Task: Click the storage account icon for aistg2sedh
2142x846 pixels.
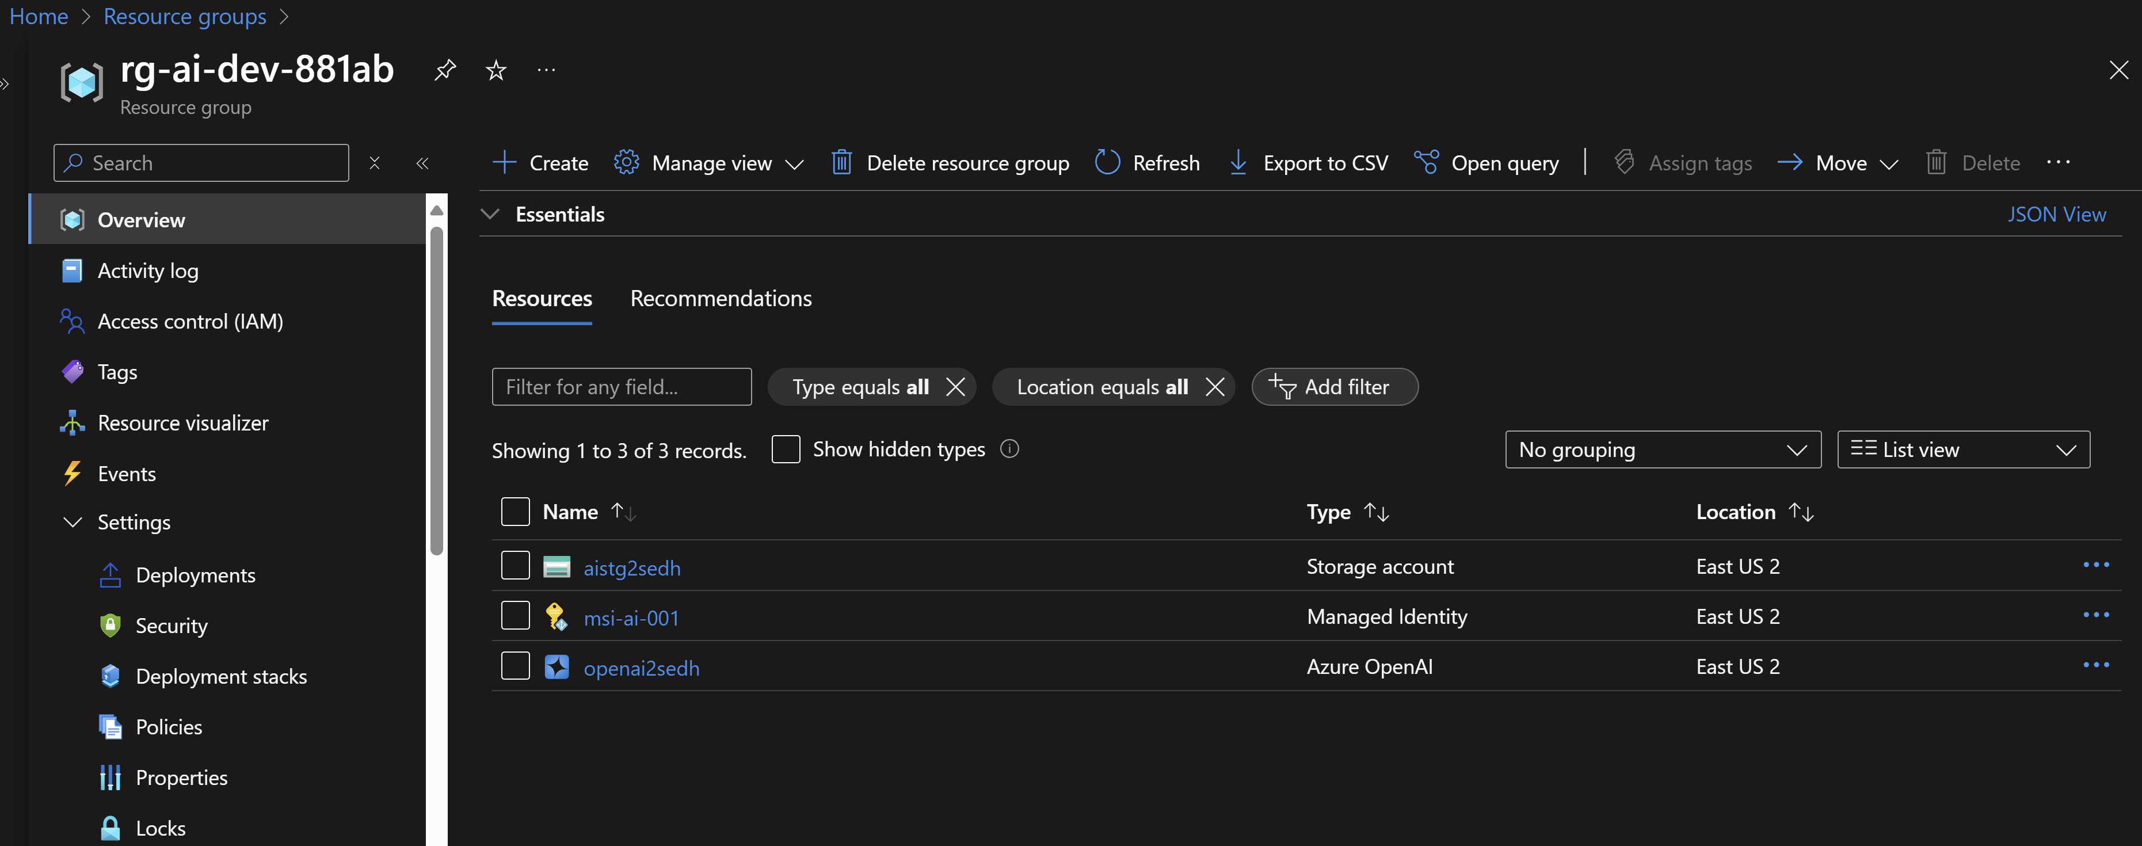Action: [x=557, y=566]
